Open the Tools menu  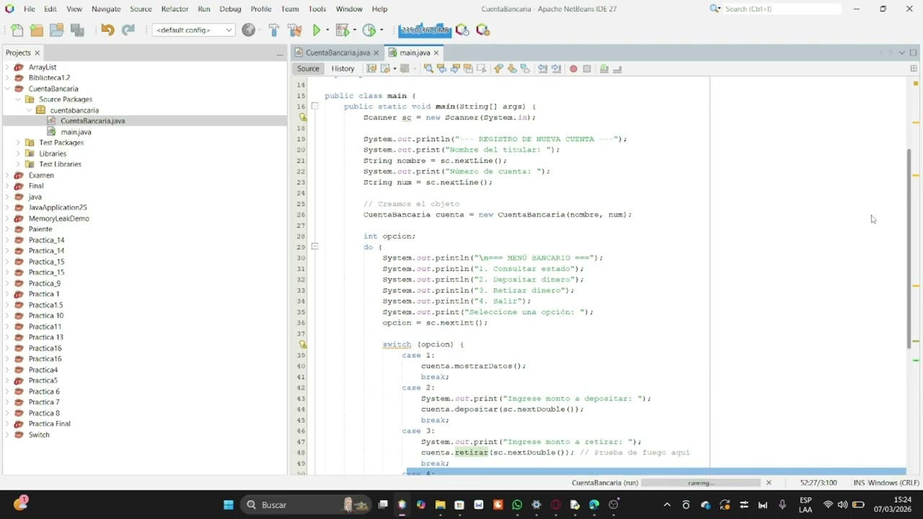(x=317, y=9)
